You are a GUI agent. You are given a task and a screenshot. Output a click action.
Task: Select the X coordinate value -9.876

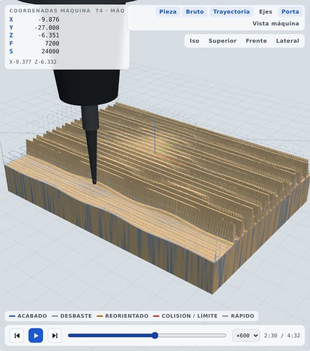point(48,19)
